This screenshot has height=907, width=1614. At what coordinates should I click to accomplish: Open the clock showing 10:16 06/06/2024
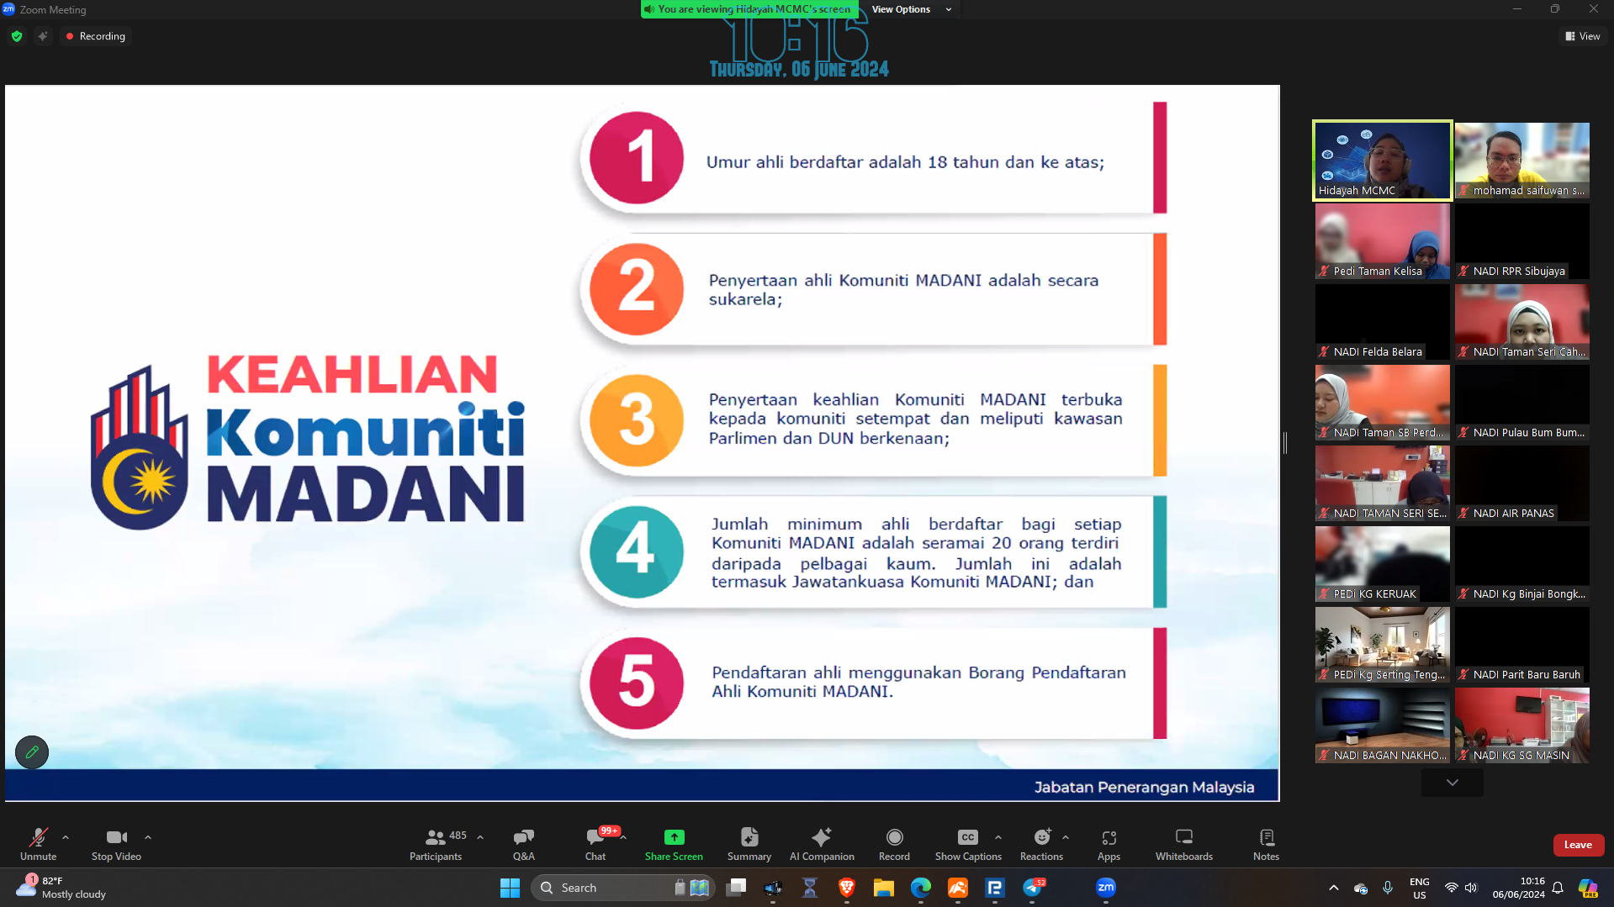coord(1518,888)
